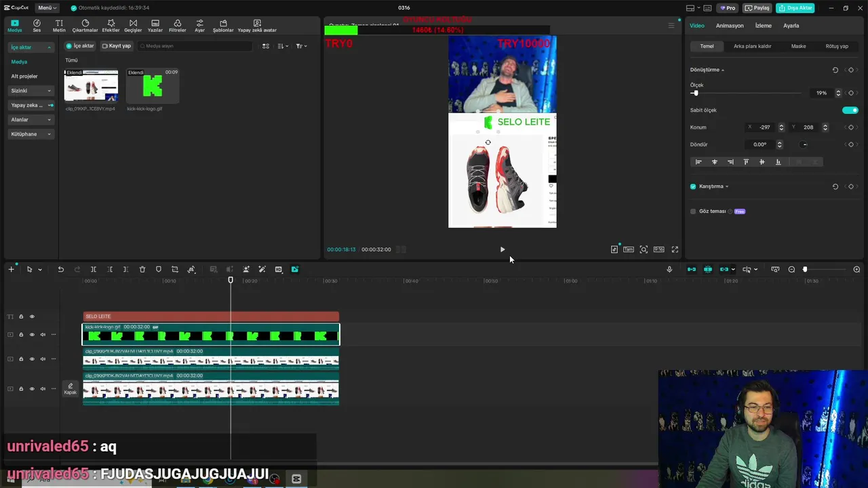This screenshot has width=868, height=488.
Task: Hide the track with the Kapak button
Action: 32,389
